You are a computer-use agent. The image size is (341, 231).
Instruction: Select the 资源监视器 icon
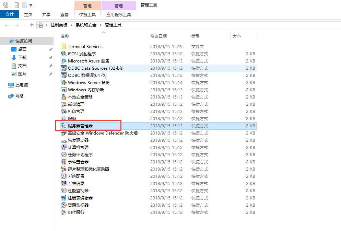[x=64, y=205]
